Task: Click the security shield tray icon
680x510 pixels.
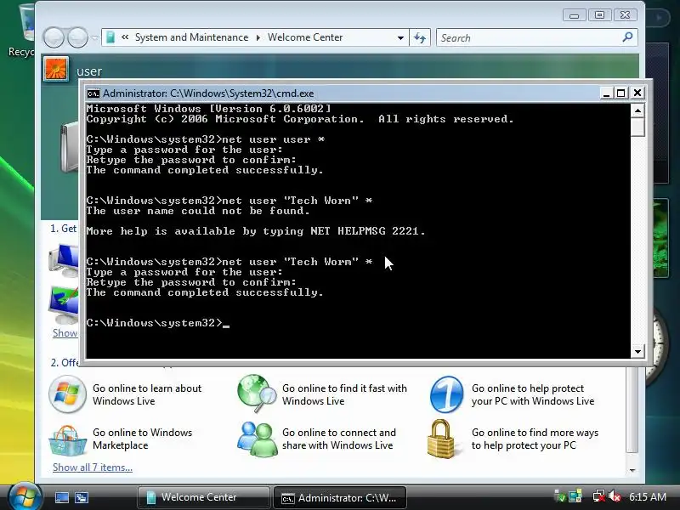Action: (x=560, y=497)
